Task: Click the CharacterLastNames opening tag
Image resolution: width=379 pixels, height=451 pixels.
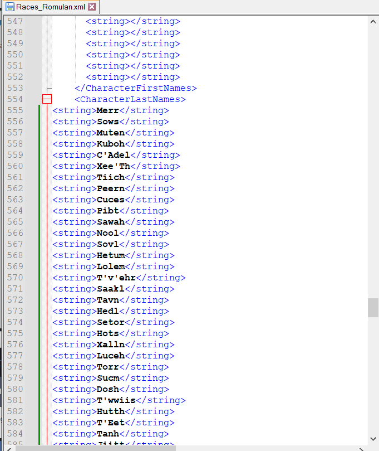Action: 130,99
